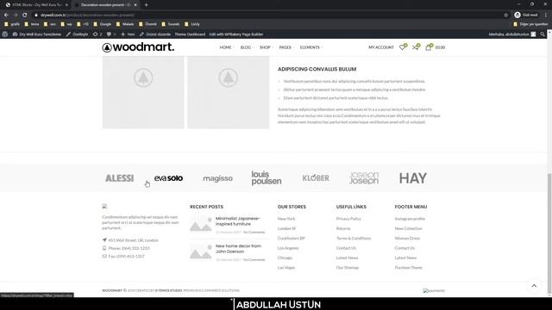Open Purchase Theme footer link
552x310 pixels.
[408, 268]
